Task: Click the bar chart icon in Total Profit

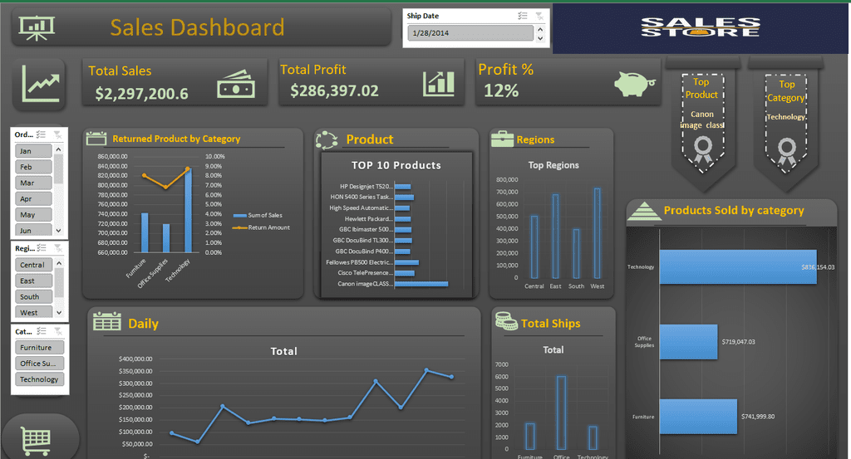Action: pyautogui.click(x=439, y=84)
